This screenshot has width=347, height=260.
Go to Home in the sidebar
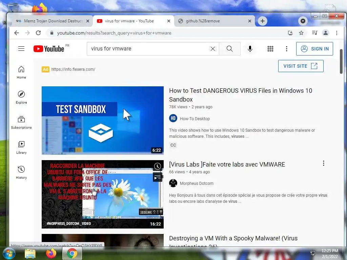coord(21,72)
